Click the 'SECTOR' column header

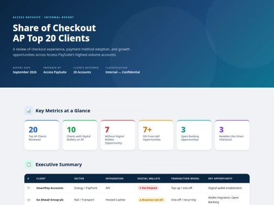(79, 179)
